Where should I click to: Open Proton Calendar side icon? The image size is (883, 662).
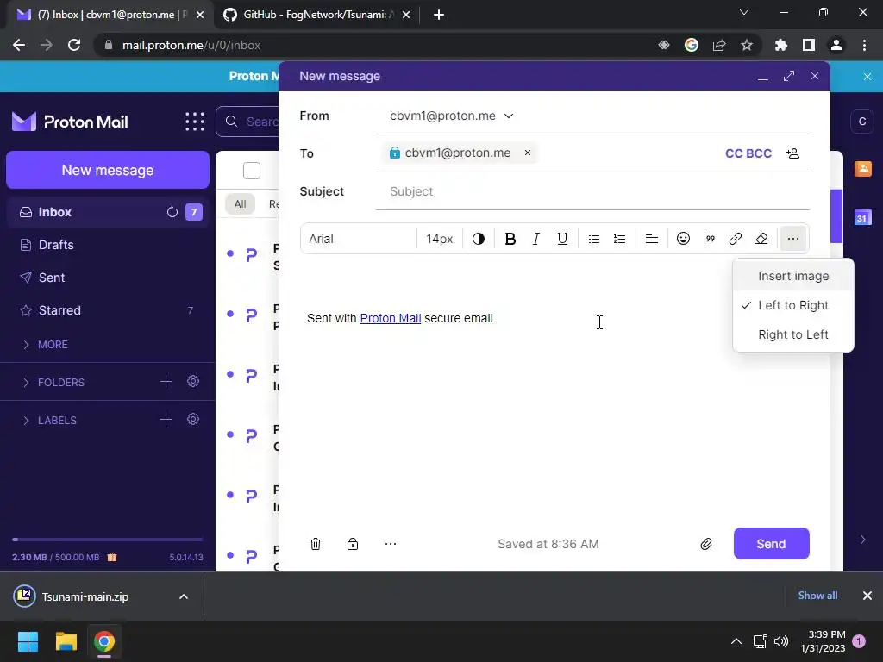coord(862,218)
